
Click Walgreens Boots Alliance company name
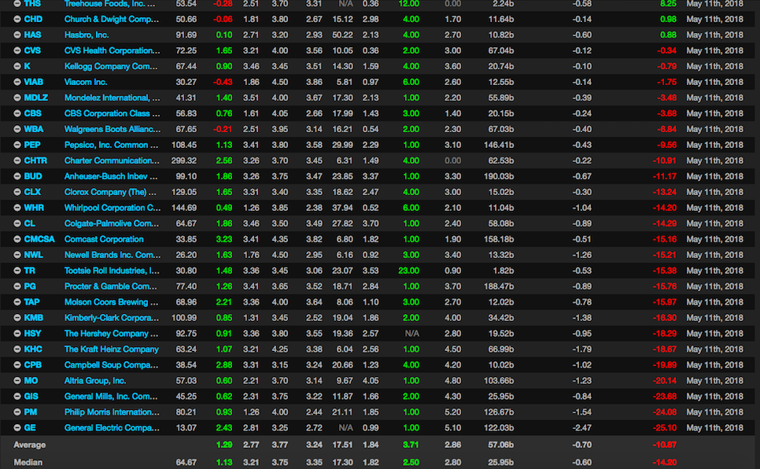[x=113, y=129]
